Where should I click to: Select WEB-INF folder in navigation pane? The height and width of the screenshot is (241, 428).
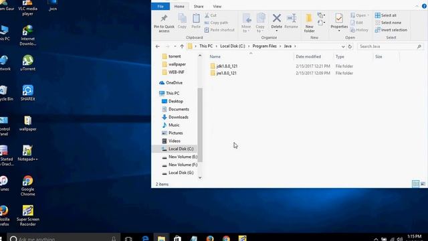[177, 72]
